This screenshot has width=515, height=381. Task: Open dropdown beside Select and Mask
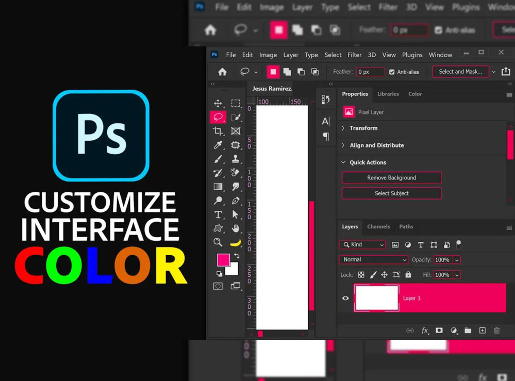point(493,72)
